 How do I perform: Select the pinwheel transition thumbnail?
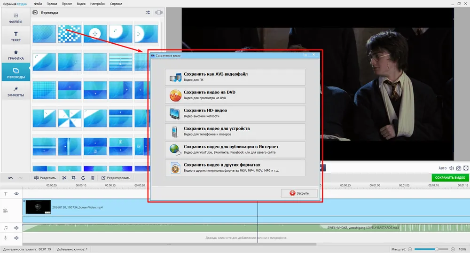[x=70, y=119]
